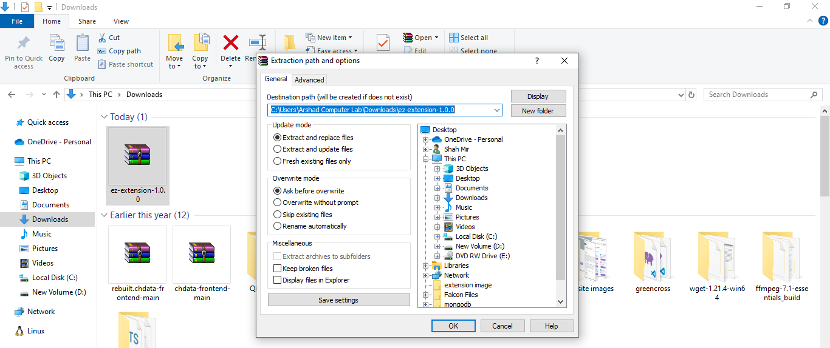Open the destination path dropdown arrow
The height and width of the screenshot is (348, 830).
pyautogui.click(x=497, y=110)
